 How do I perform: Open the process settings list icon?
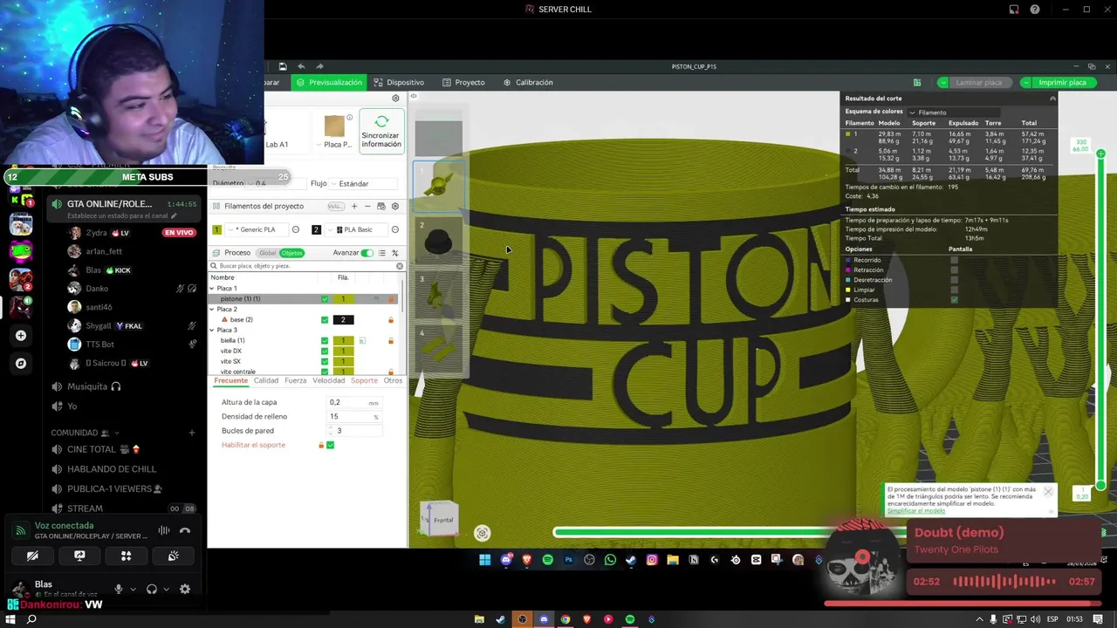pyautogui.click(x=381, y=253)
